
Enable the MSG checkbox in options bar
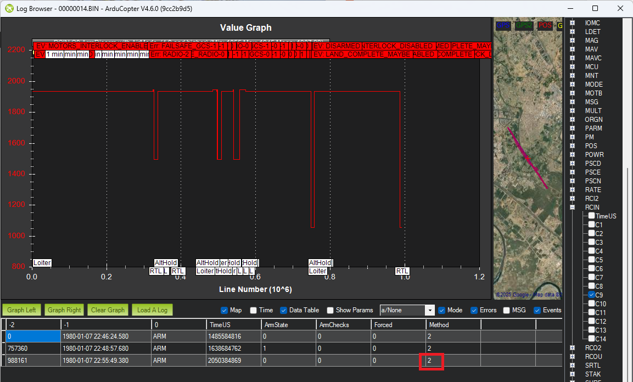(x=506, y=310)
